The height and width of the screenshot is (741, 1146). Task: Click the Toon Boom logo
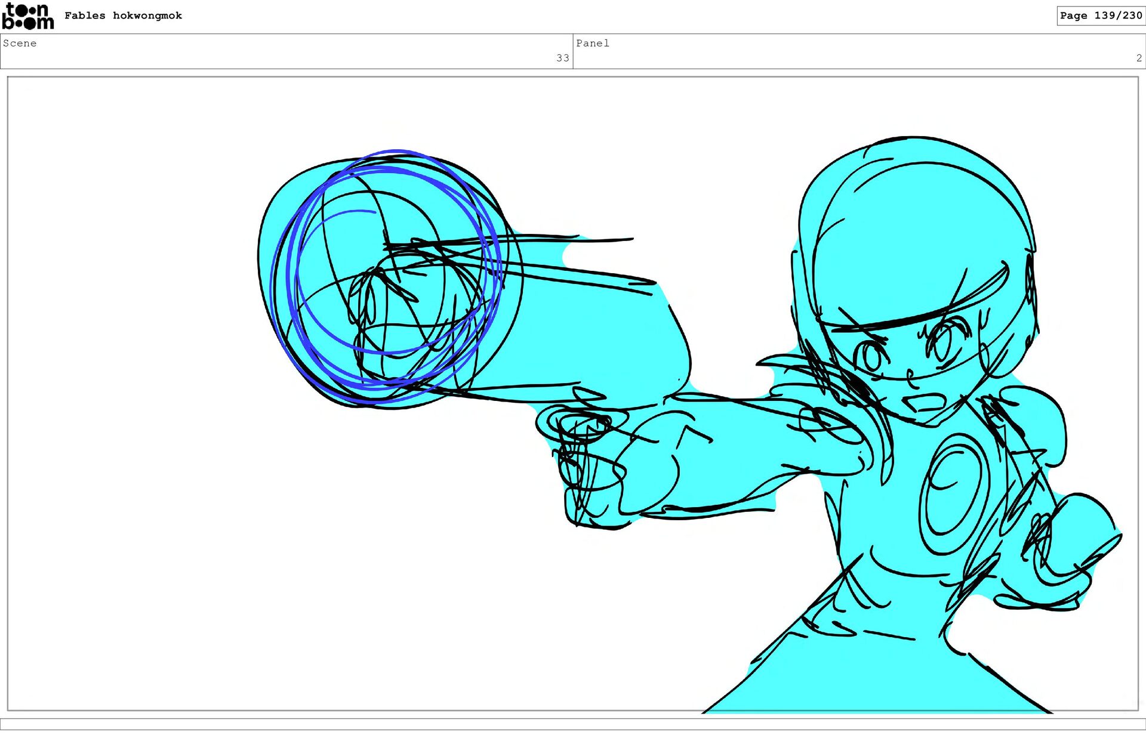(x=27, y=16)
